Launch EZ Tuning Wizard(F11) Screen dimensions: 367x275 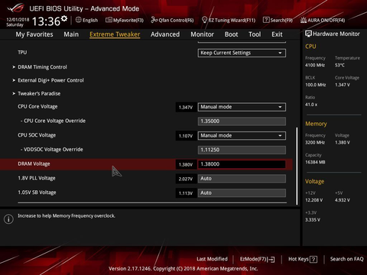point(229,20)
